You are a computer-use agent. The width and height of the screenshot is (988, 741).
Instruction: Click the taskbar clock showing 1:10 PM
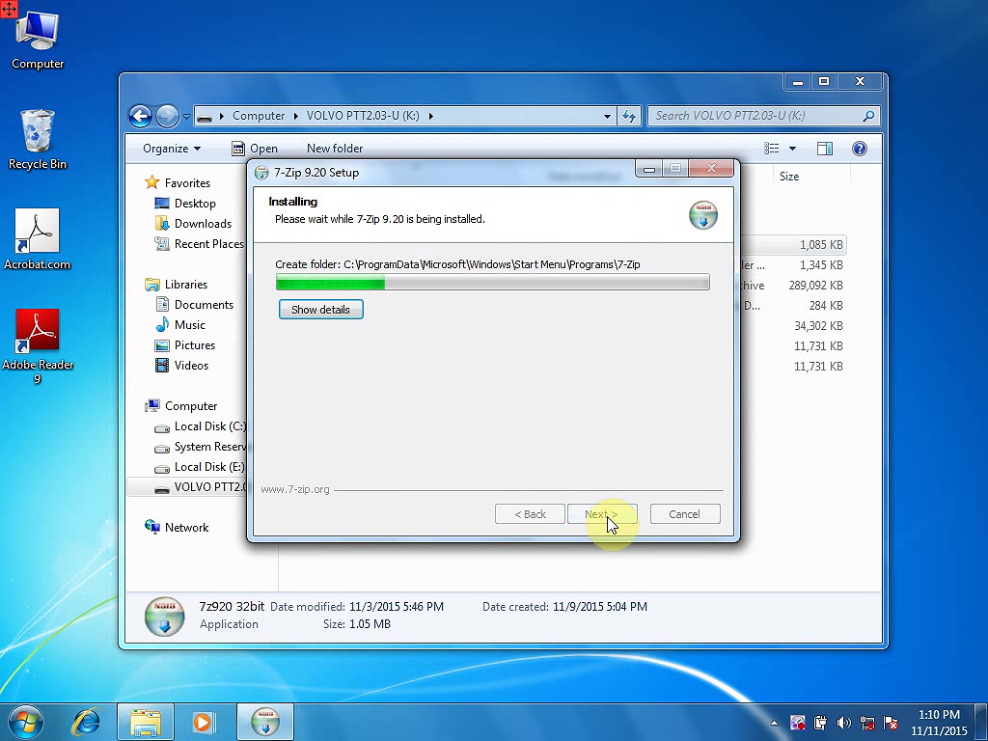tap(939, 723)
